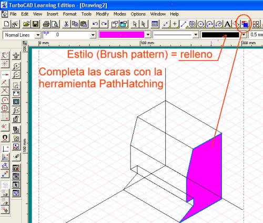Open the Format menu
The height and width of the screenshot is (223, 263).
pos(69,14)
